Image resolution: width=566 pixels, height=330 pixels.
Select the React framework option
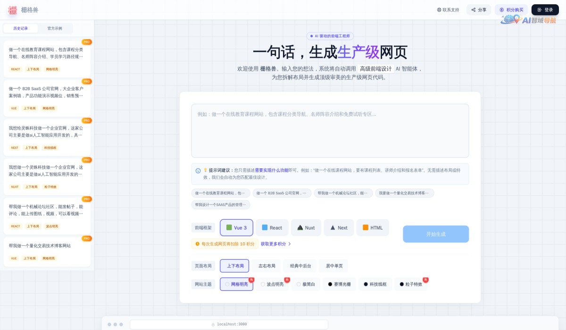(x=272, y=228)
